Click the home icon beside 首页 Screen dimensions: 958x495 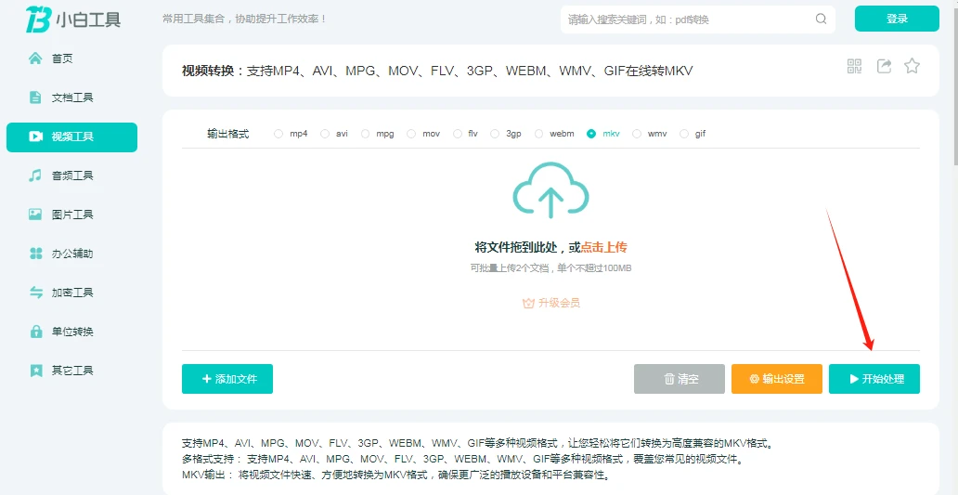(35, 59)
